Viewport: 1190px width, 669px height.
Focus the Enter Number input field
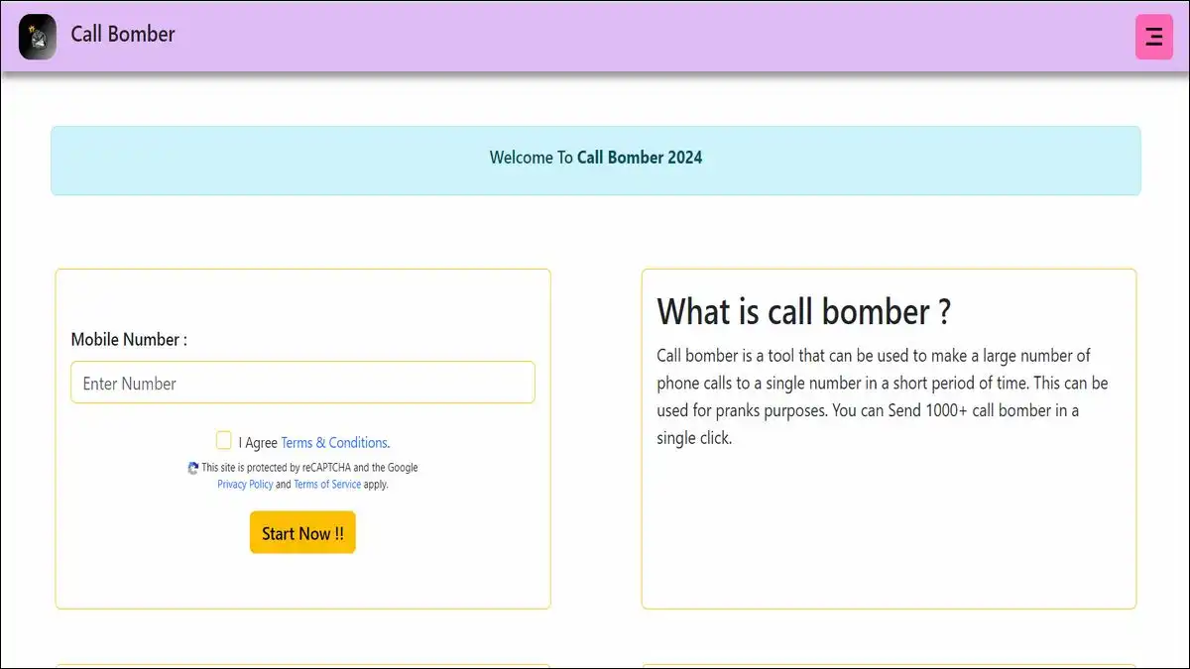coord(302,383)
